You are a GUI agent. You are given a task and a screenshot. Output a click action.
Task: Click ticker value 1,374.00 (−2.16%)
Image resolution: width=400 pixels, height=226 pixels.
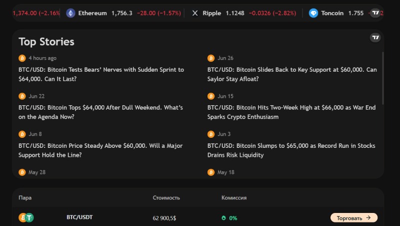(x=36, y=13)
